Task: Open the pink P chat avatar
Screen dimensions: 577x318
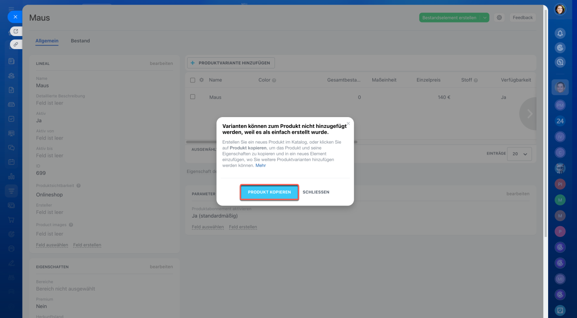Action: [x=560, y=231]
